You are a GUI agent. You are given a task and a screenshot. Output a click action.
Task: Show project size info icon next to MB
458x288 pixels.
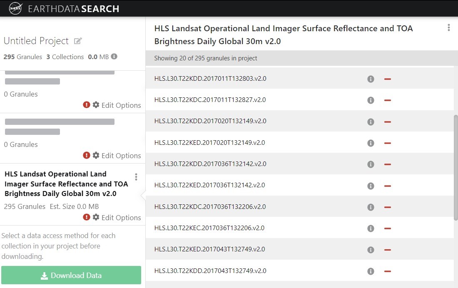114,56
